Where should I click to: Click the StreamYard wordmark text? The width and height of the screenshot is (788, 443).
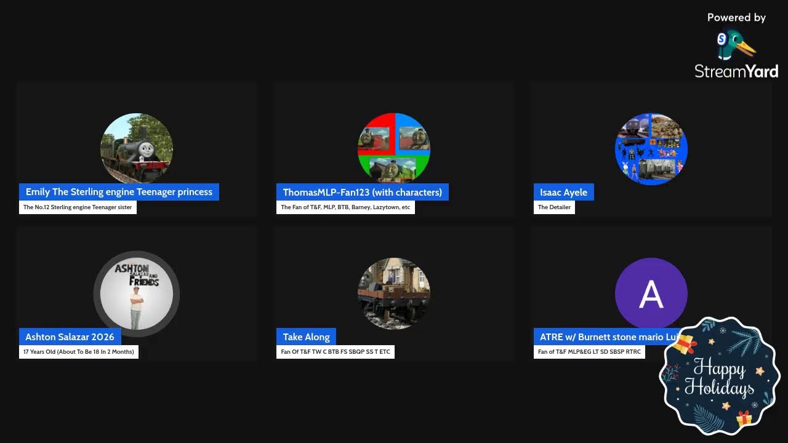click(736, 71)
